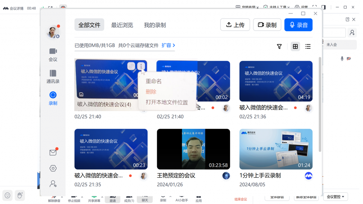Switch to list view layout

tap(308, 46)
